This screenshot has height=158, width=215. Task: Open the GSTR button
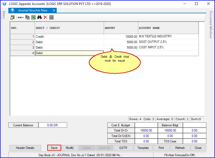tap(123, 148)
